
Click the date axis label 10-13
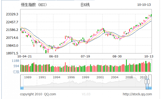149,56
